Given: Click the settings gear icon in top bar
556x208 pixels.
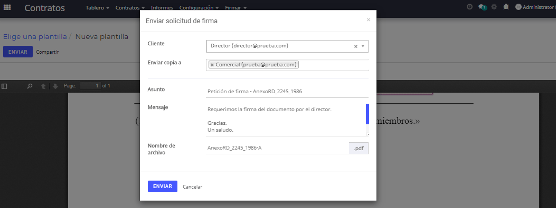Looking at the screenshot, I should [x=494, y=7].
